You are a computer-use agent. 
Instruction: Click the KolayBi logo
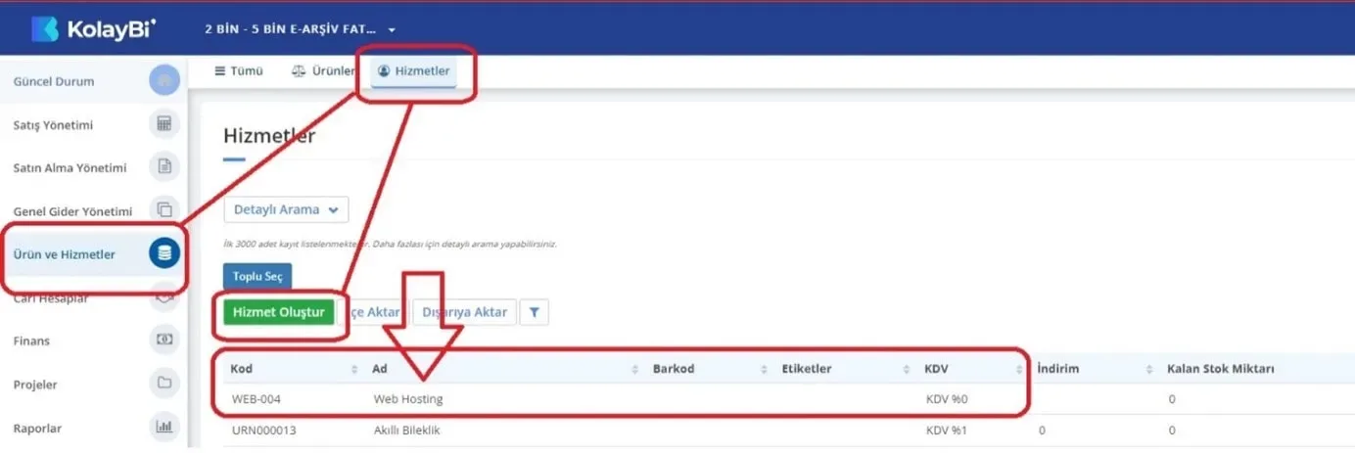(x=94, y=28)
